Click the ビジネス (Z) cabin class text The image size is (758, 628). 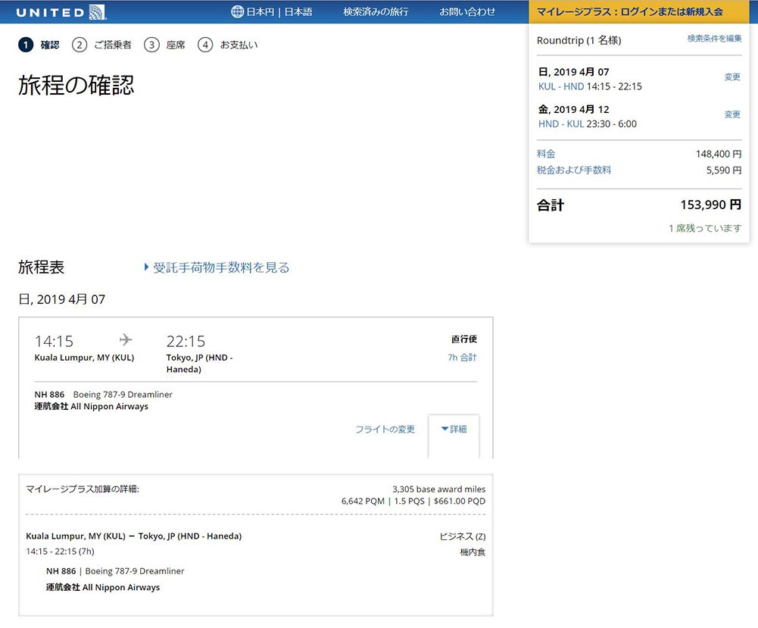(x=463, y=536)
